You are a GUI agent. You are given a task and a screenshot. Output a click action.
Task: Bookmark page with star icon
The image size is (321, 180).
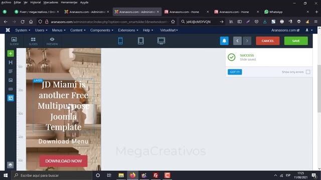pyautogui.click(x=173, y=21)
